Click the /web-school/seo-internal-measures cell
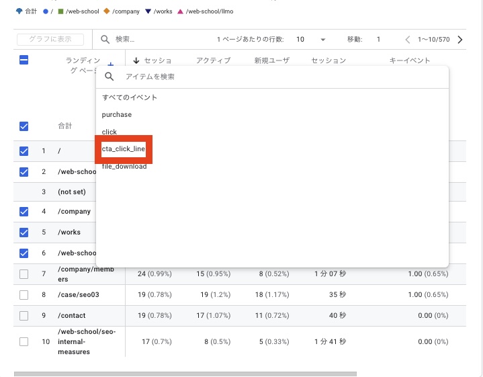The width and height of the screenshot is (483, 377). click(87, 341)
